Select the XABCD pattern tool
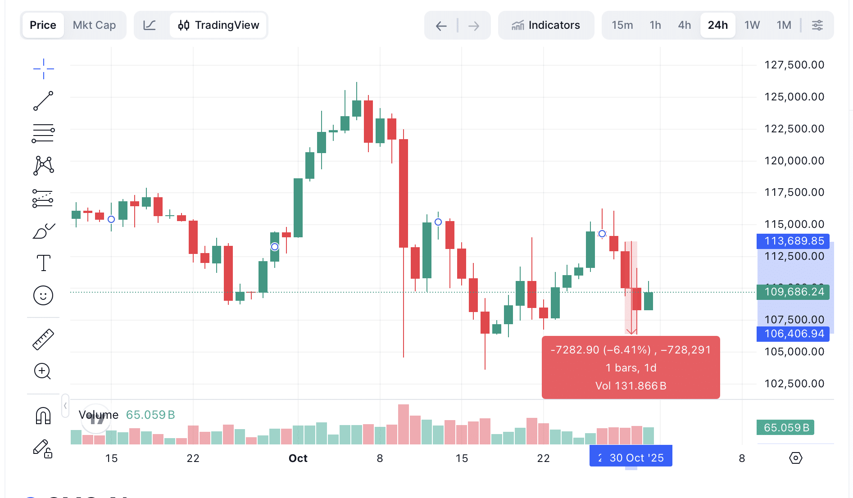The width and height of the screenshot is (853, 498). pyautogui.click(x=43, y=165)
